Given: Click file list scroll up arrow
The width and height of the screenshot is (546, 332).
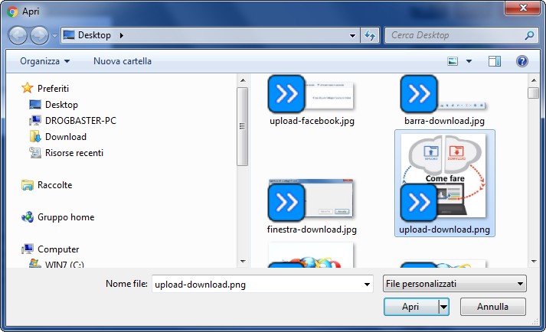Looking at the screenshot, I should point(534,80).
